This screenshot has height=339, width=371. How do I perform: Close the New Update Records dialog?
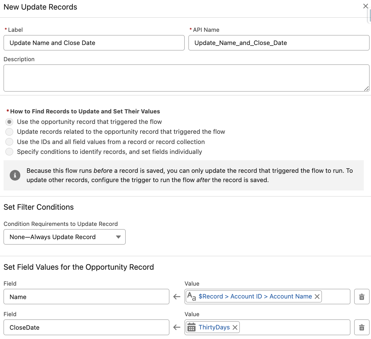click(365, 6)
